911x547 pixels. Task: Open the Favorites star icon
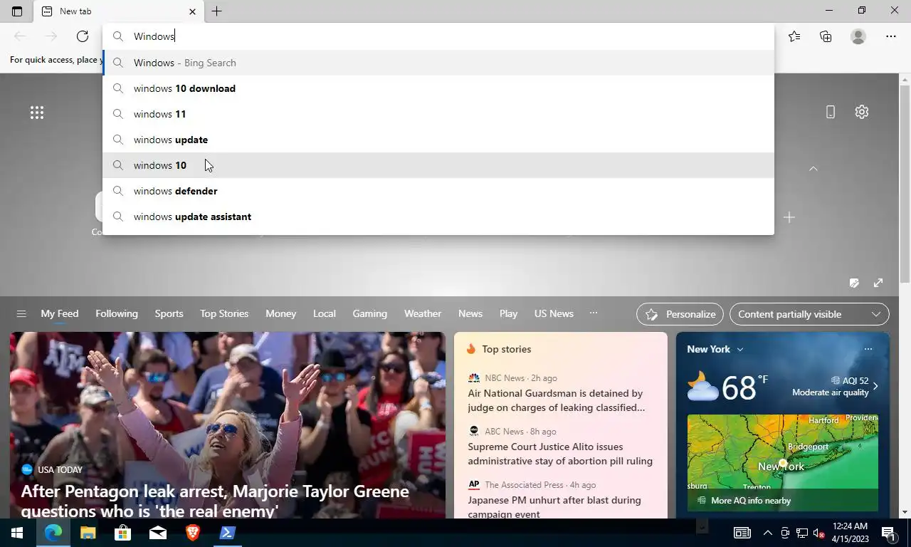[794, 36]
